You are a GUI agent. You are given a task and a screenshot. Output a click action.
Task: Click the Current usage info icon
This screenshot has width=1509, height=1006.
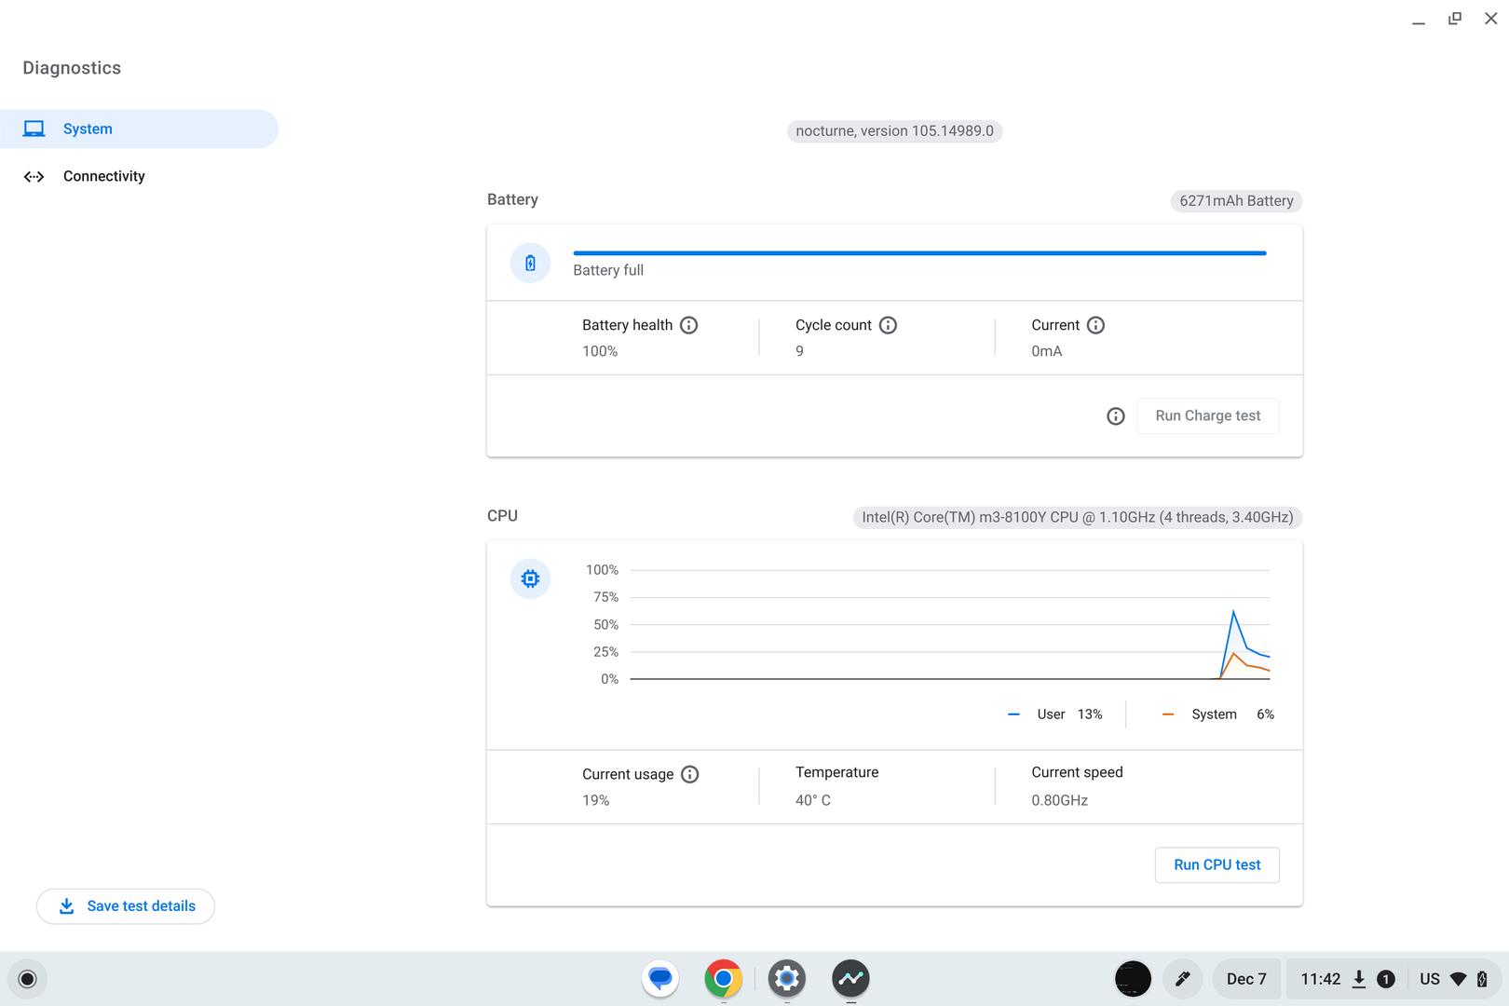(x=689, y=774)
